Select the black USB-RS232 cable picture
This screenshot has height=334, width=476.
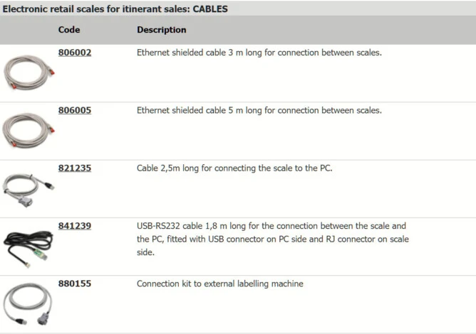pyautogui.click(x=29, y=246)
